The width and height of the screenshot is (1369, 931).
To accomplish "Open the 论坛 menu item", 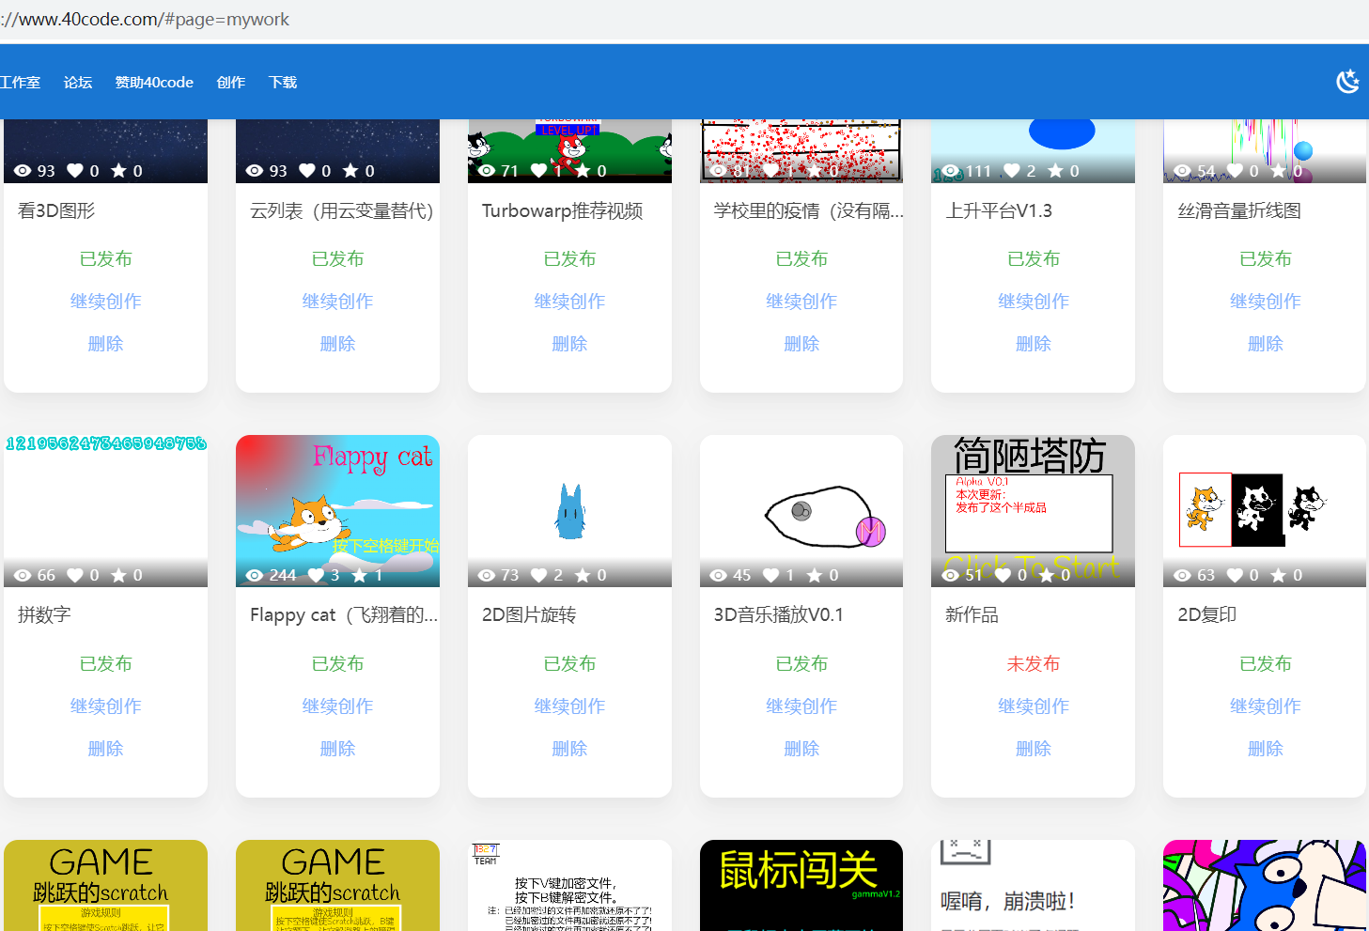I will (x=77, y=82).
